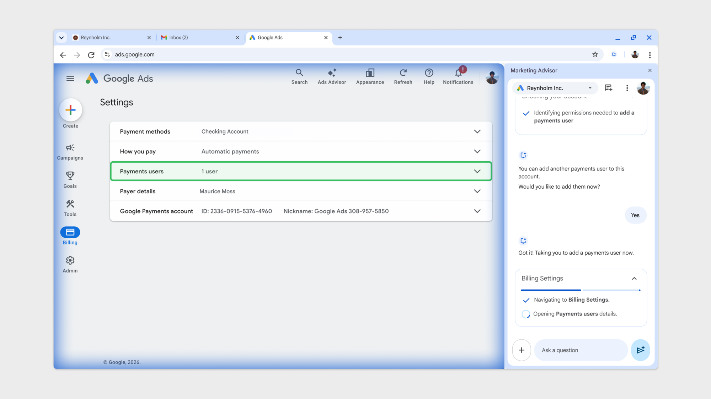
Task: Click the Marketing Advisor profile avatar
Action: click(643, 88)
